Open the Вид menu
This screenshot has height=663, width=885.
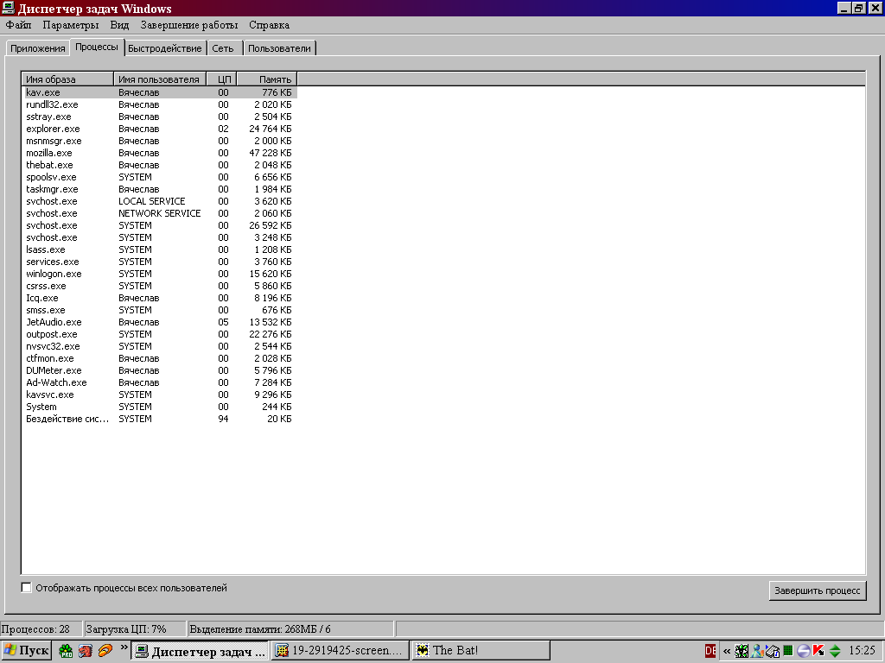click(119, 25)
